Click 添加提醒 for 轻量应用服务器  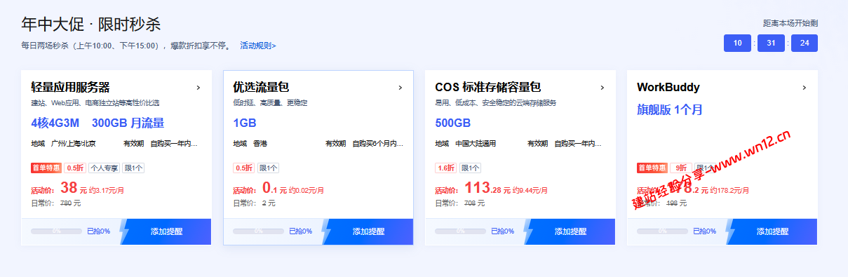[x=166, y=231]
